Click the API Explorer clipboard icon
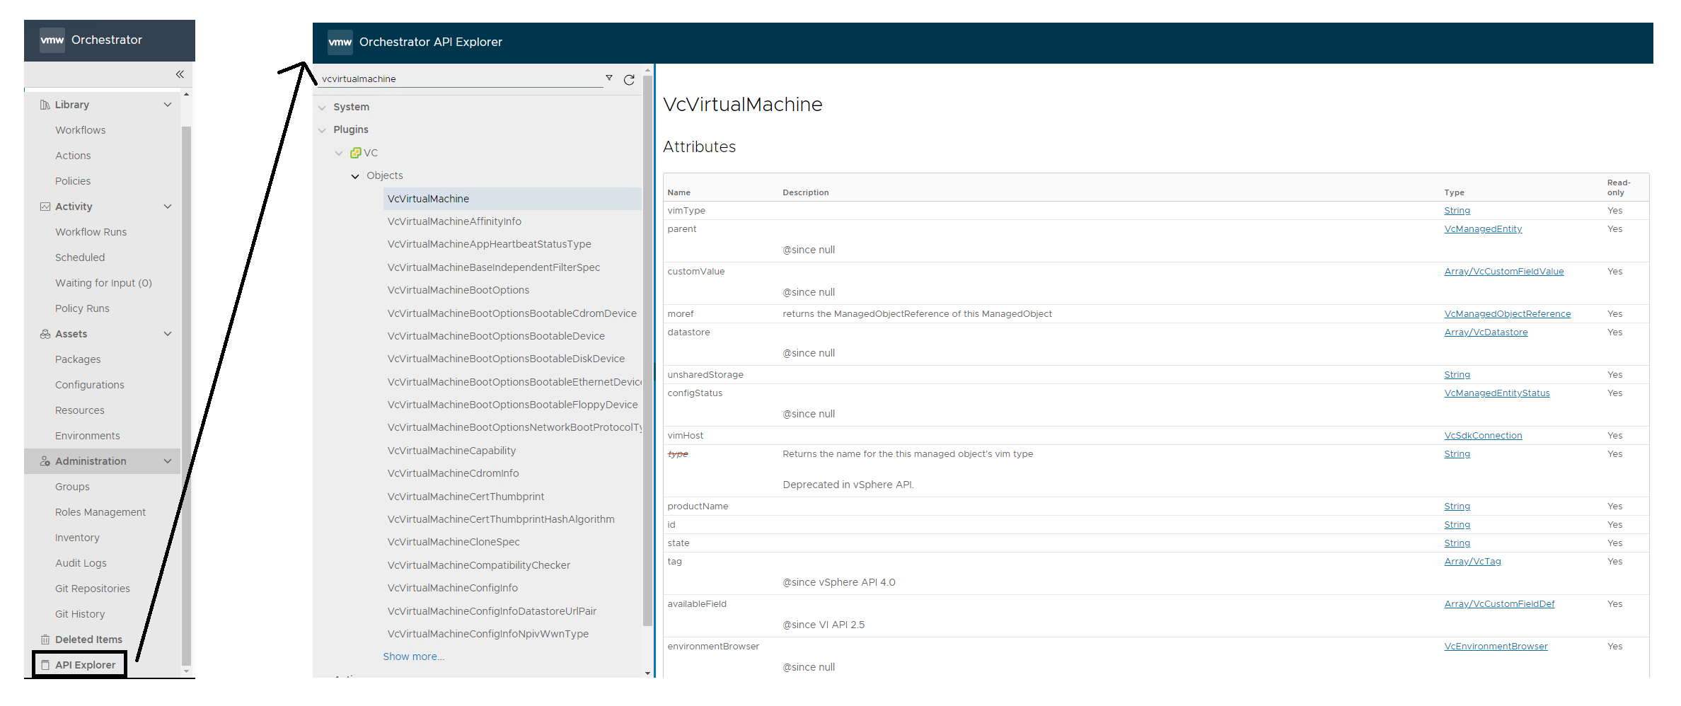This screenshot has height=706, width=1681. pos(45,665)
